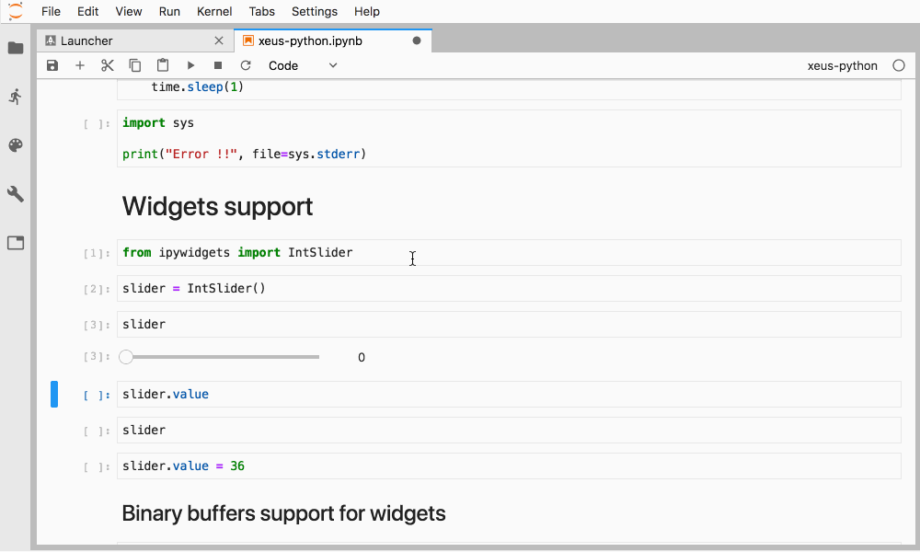
Task: Cut selected cell with scissors icon
Action: [x=108, y=65]
